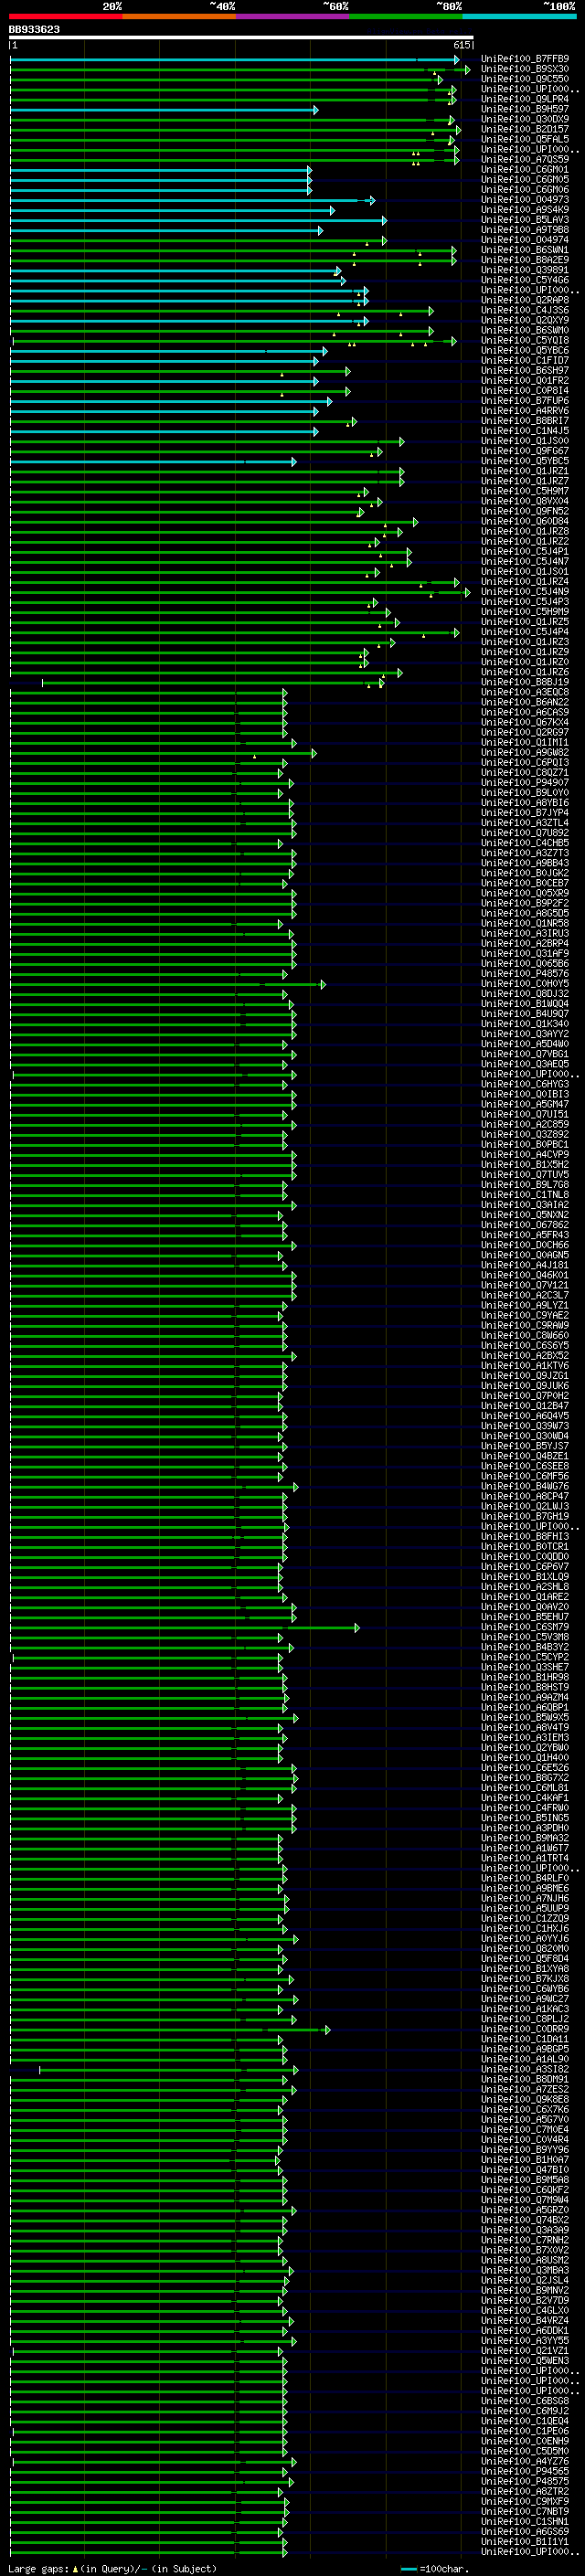Select the UniRef100_B6SWM0 label
The image size is (585, 2576).
[525, 331]
